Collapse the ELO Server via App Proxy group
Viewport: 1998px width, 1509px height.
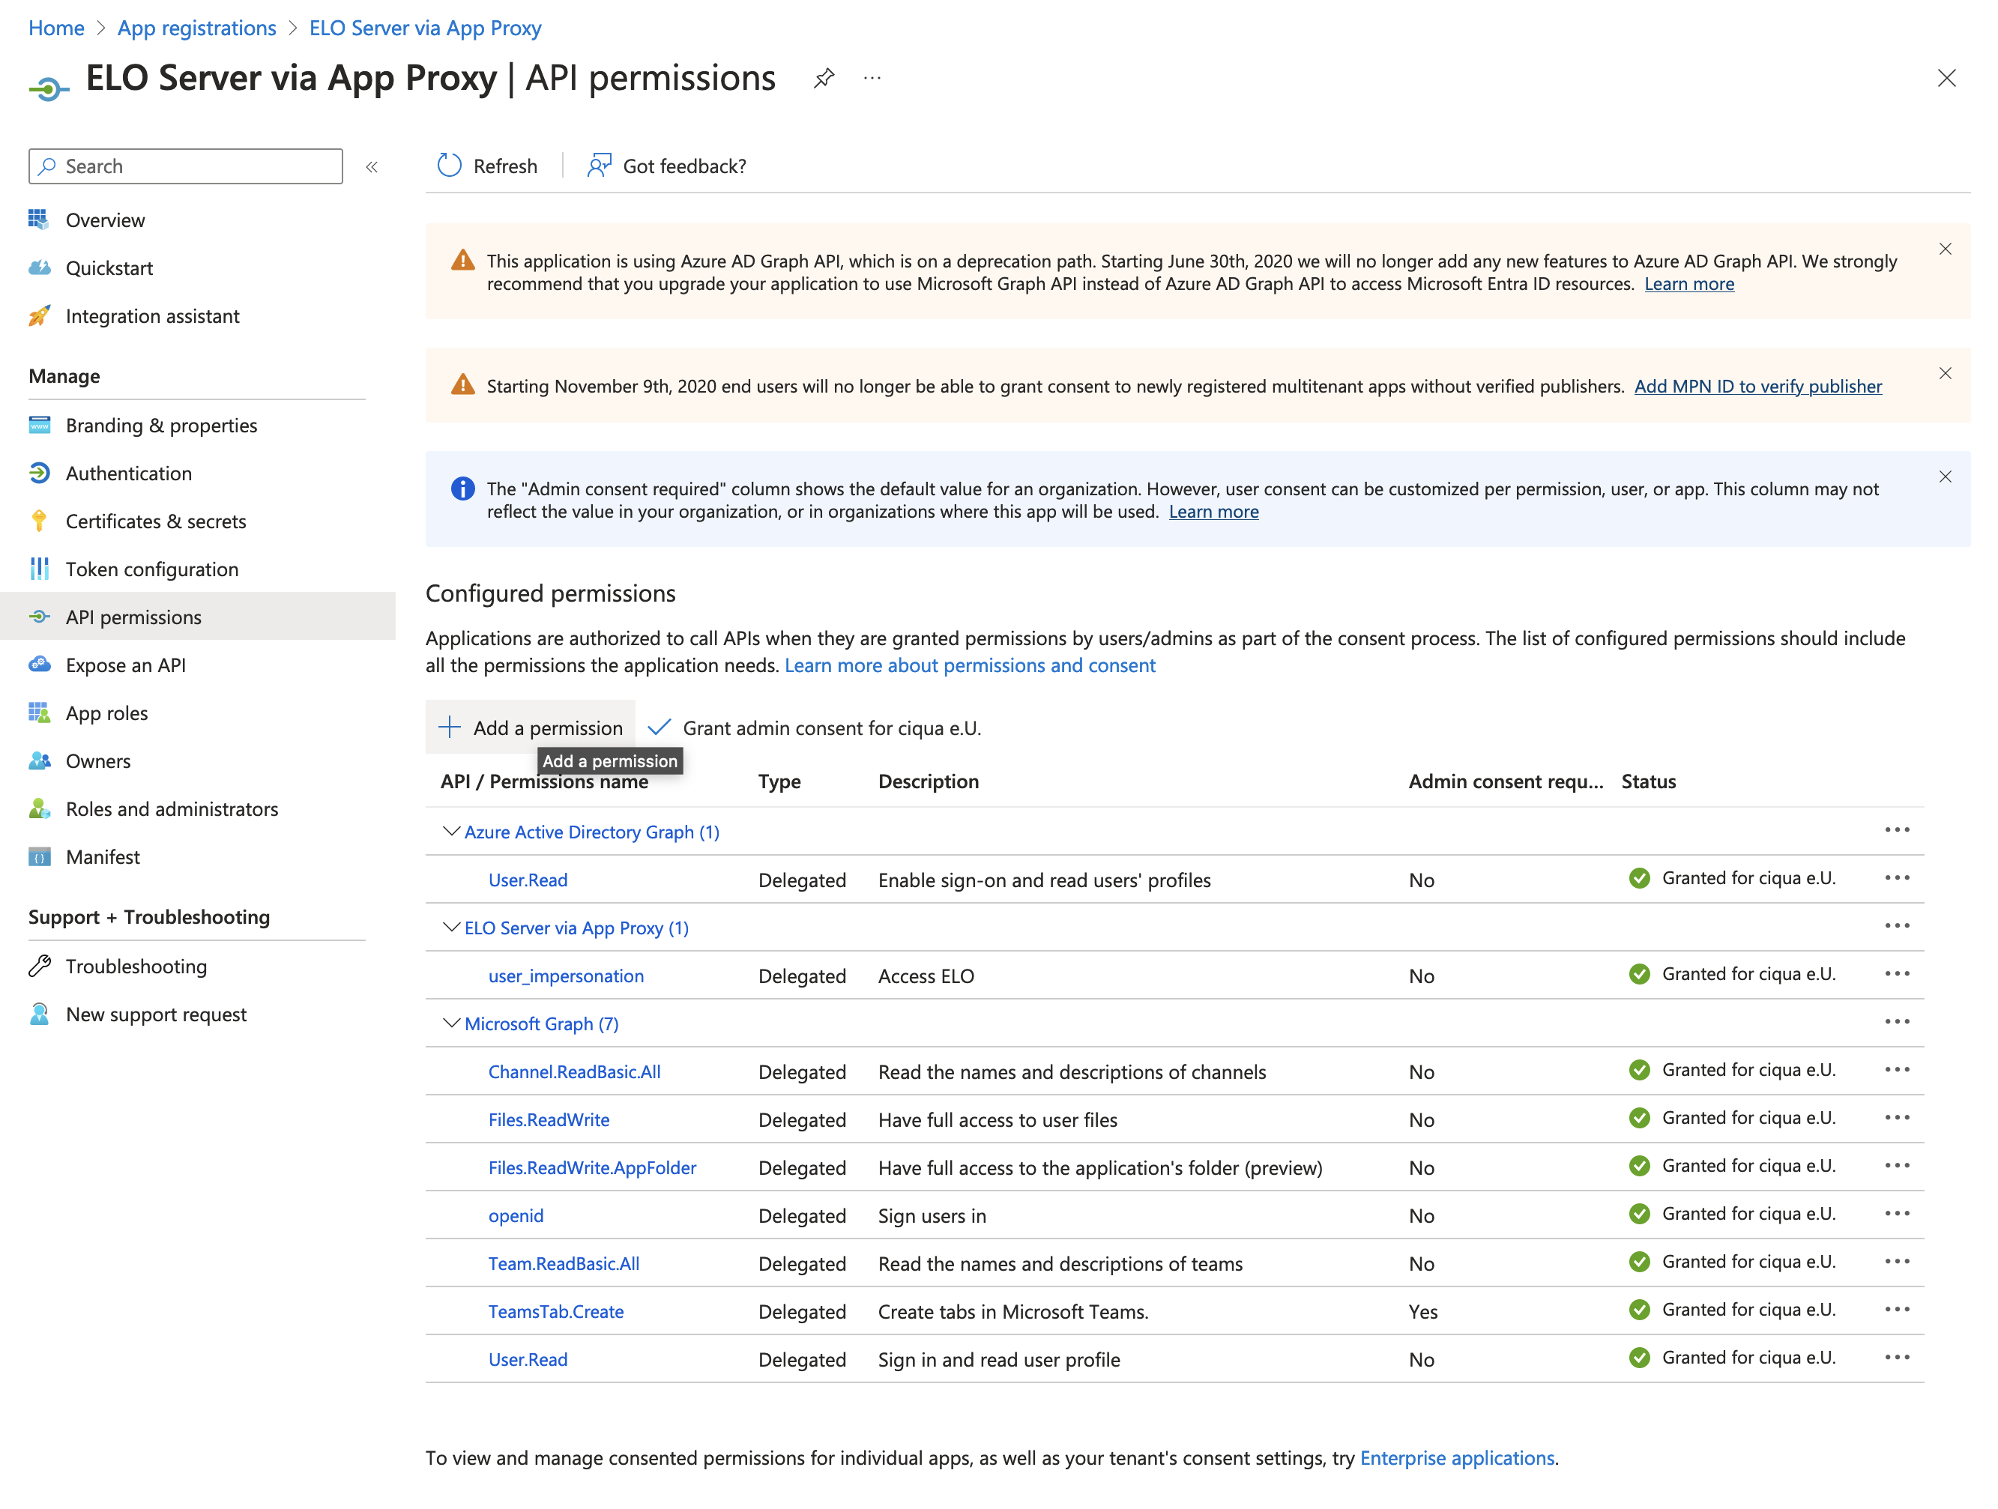pos(450,927)
